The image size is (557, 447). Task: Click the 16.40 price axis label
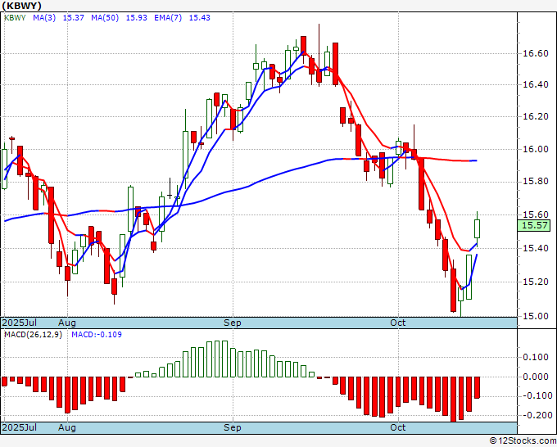536,84
